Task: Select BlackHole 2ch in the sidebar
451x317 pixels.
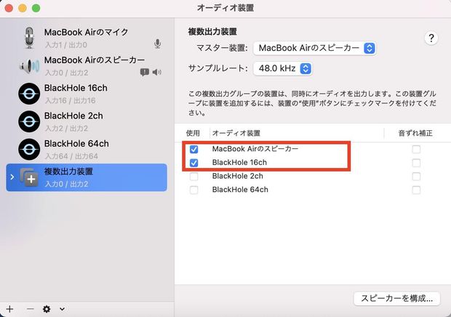Action: 87,121
